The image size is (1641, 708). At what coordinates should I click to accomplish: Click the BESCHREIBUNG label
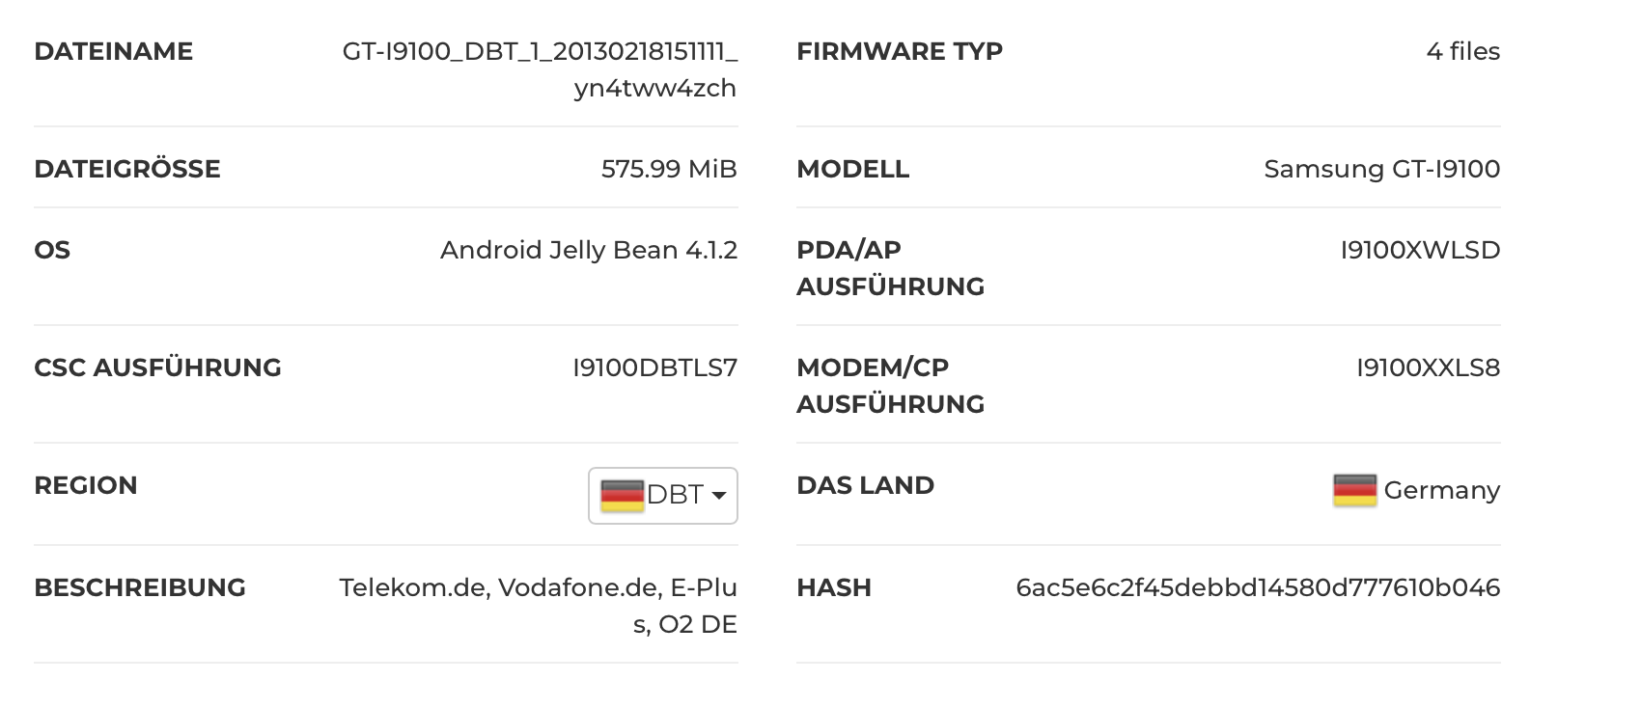coord(140,587)
